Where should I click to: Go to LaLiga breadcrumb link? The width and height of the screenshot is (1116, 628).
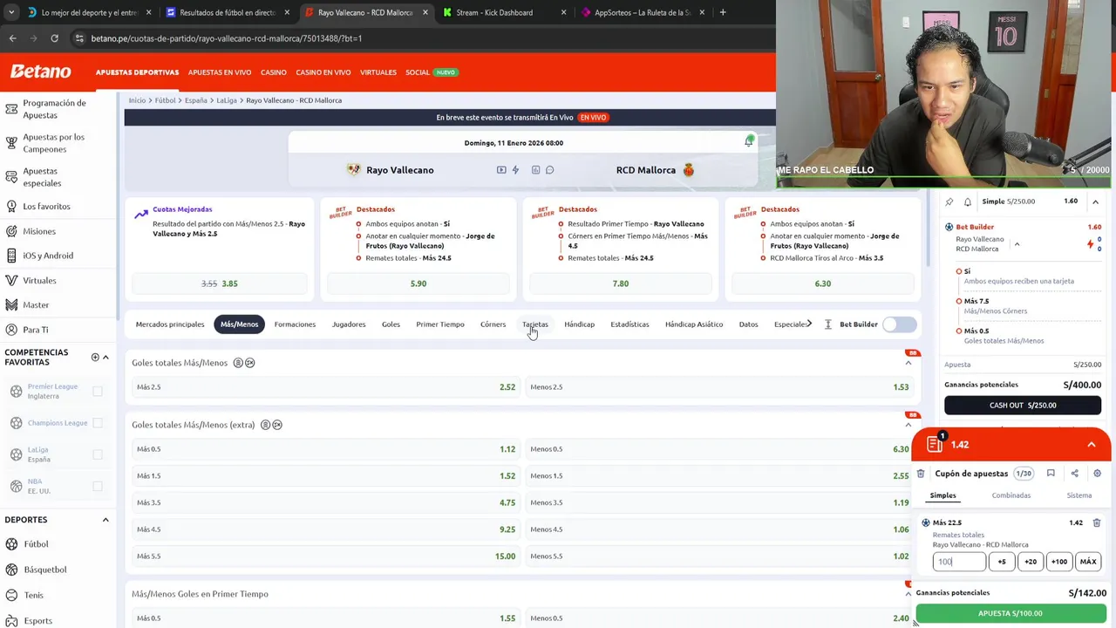[227, 100]
